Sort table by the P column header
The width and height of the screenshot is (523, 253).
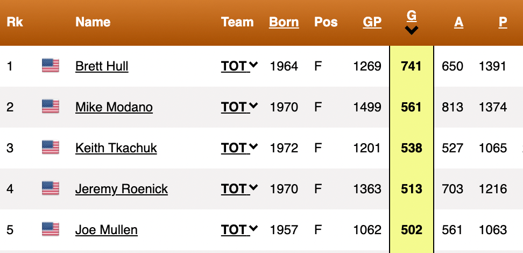coord(503,22)
